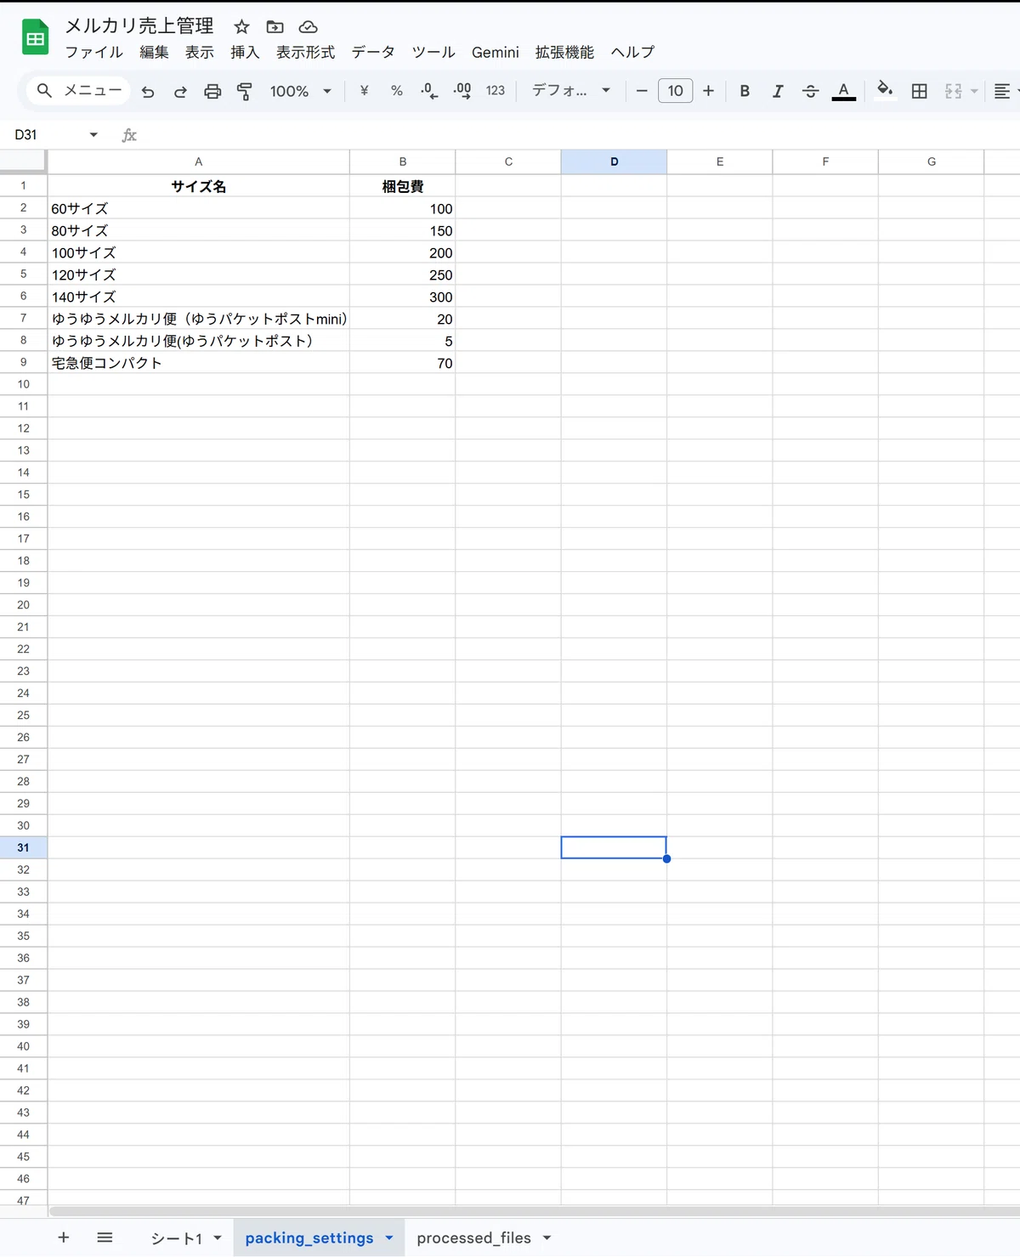
Task: Open the ファイル menu
Action: 94,52
